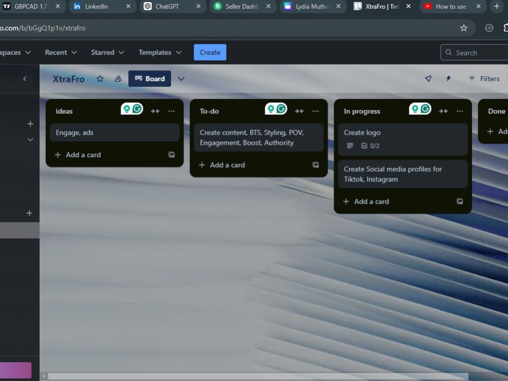Open the board Filters
Viewport: 508px width, 381px height.
(x=484, y=79)
